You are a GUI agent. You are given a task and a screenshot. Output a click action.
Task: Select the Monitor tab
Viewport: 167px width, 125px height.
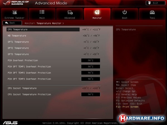(97, 14)
